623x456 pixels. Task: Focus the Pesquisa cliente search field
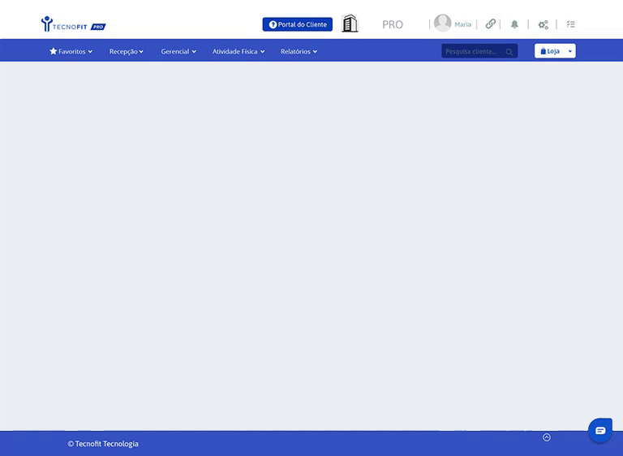pyautogui.click(x=479, y=51)
